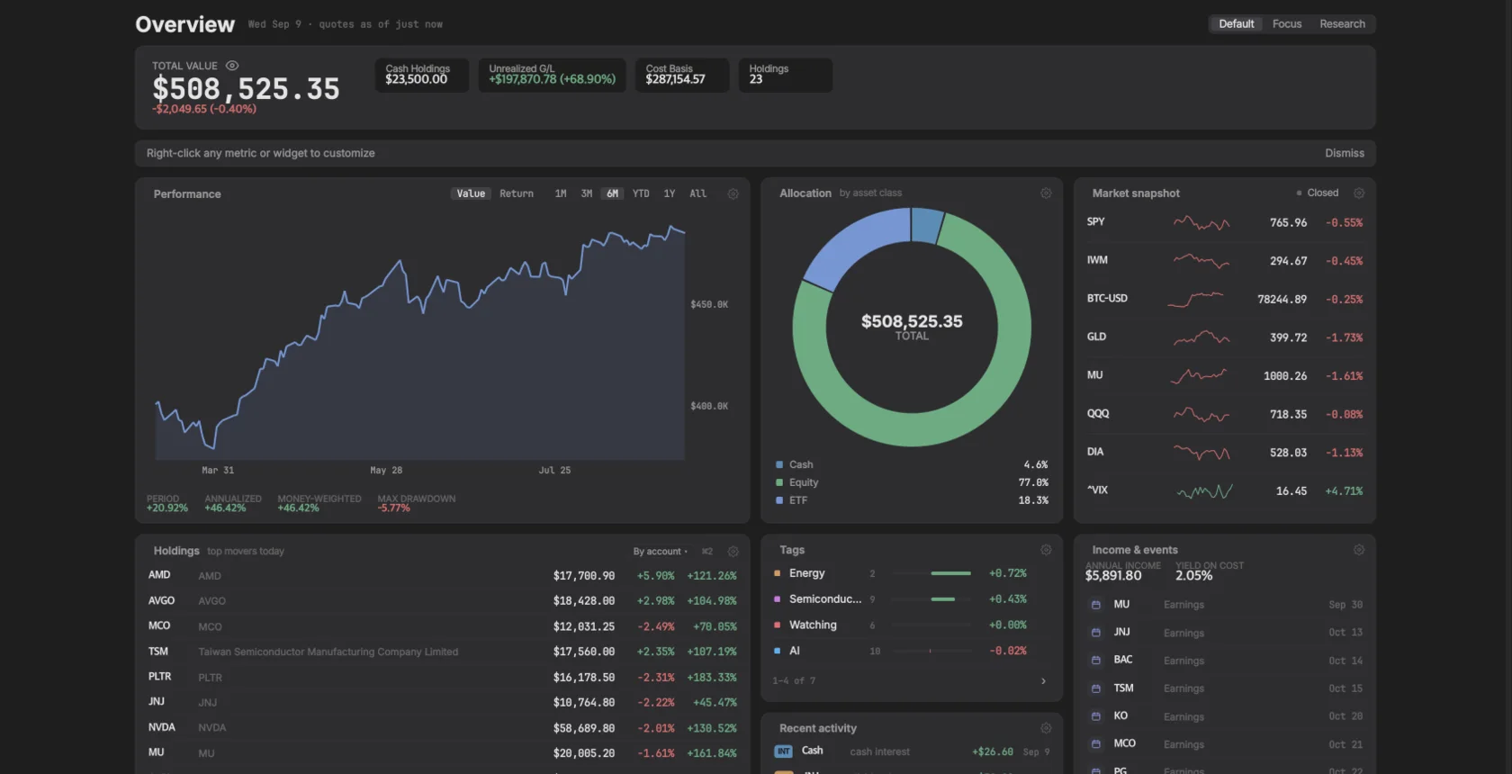Viewport: 1512px width, 774px height.
Task: Click calendar icon beside MU earnings
Action: coord(1095,605)
